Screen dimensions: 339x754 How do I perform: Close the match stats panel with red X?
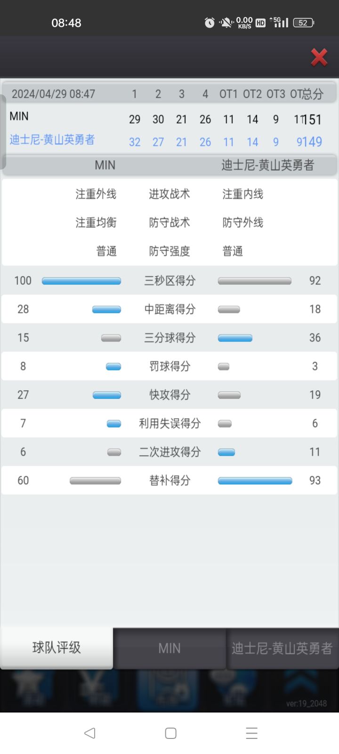click(x=319, y=57)
